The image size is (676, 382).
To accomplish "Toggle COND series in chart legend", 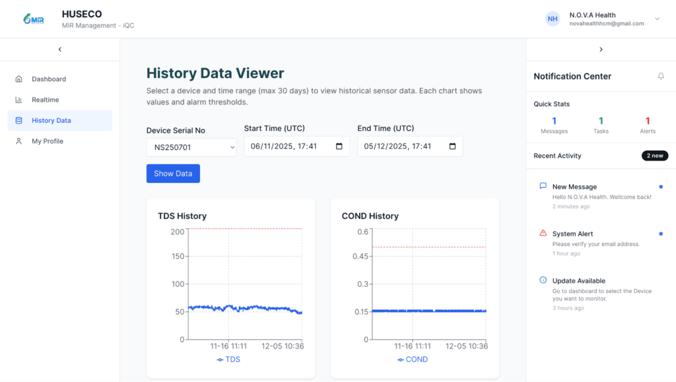I will point(413,360).
